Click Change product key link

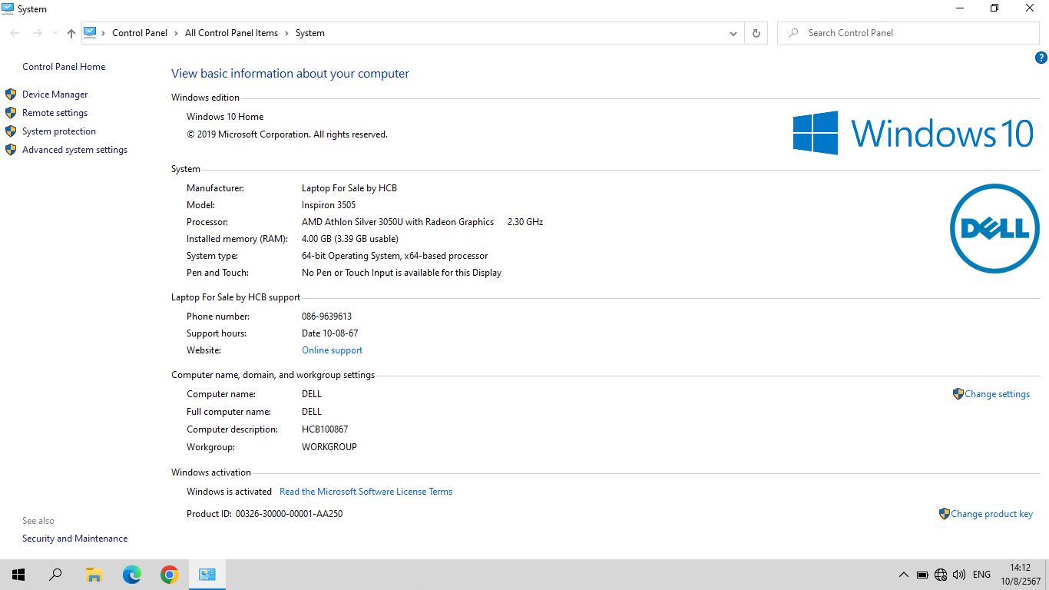[x=991, y=514]
